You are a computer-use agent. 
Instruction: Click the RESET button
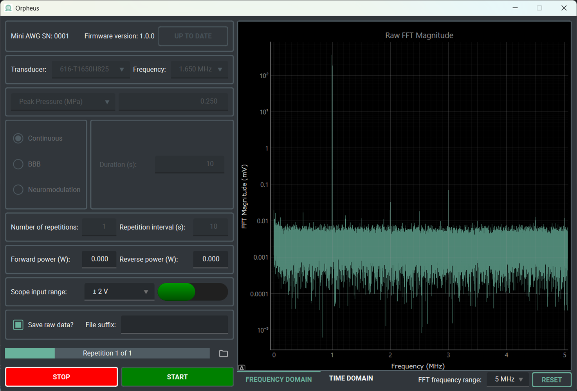(x=552, y=380)
